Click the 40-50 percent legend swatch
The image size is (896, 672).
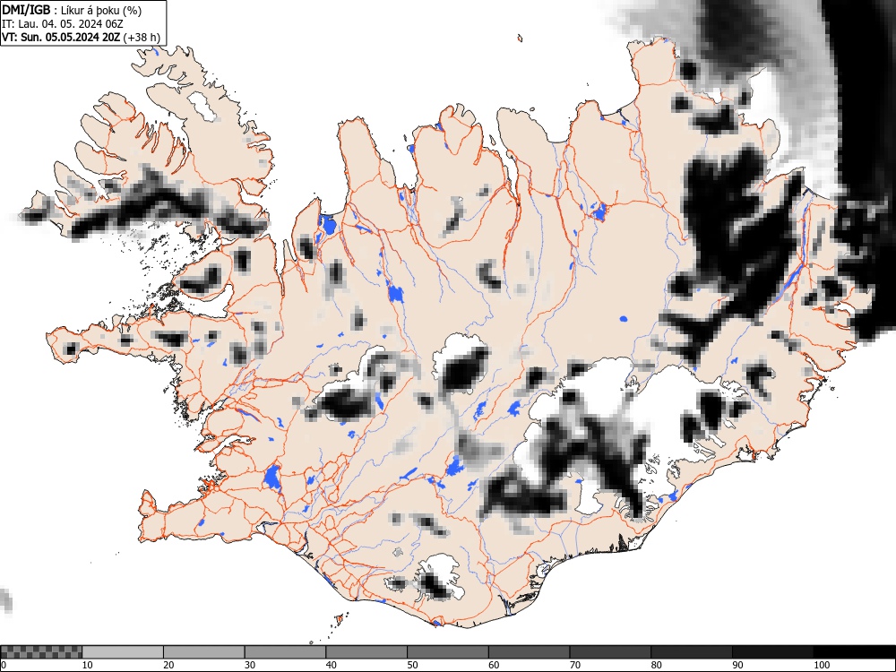click(366, 652)
